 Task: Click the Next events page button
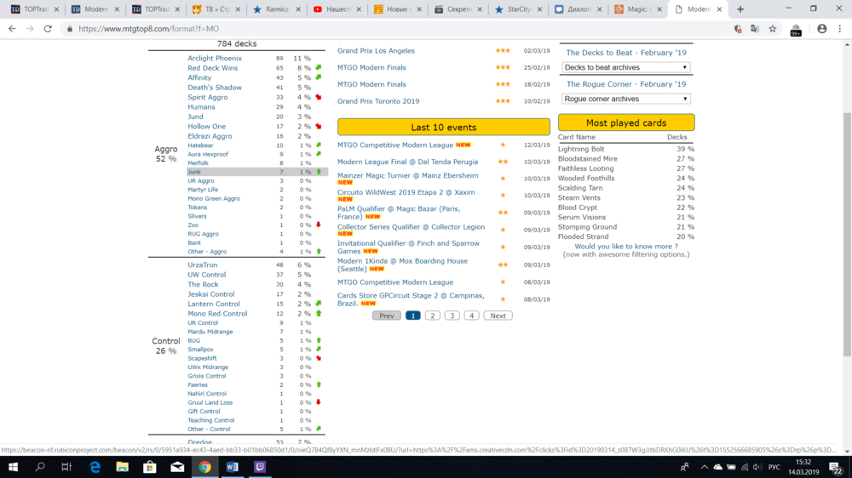tap(498, 316)
